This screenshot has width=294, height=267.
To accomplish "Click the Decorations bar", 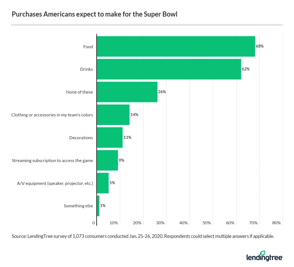I will (x=110, y=137).
